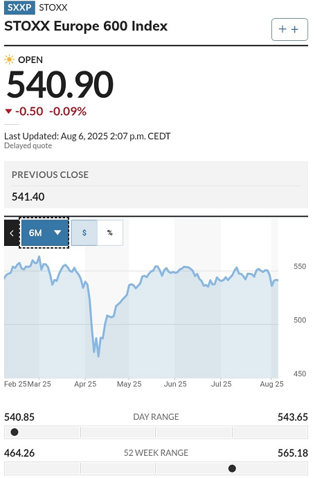The height and width of the screenshot is (478, 315).
Task: Open the 6M time range dropdown
Action: pos(44,233)
